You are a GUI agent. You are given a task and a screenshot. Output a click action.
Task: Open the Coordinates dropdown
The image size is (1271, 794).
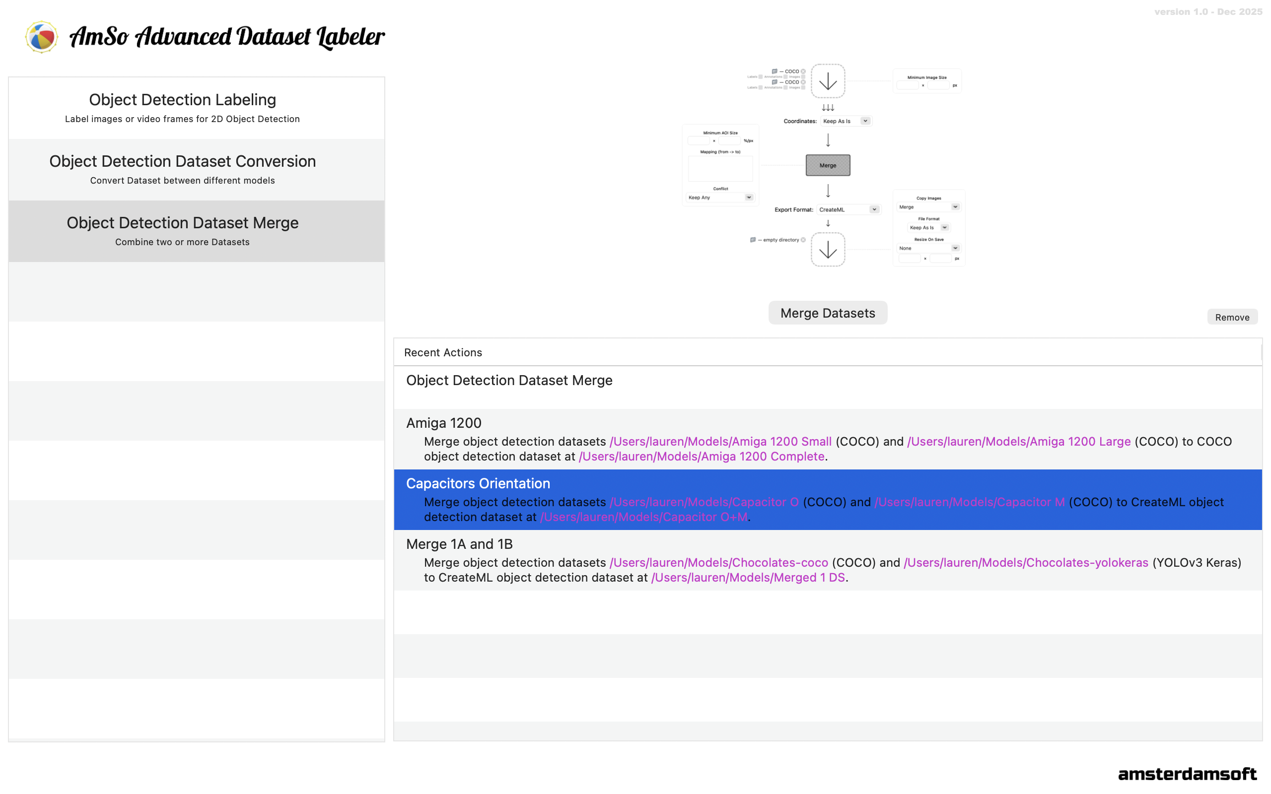pos(846,121)
